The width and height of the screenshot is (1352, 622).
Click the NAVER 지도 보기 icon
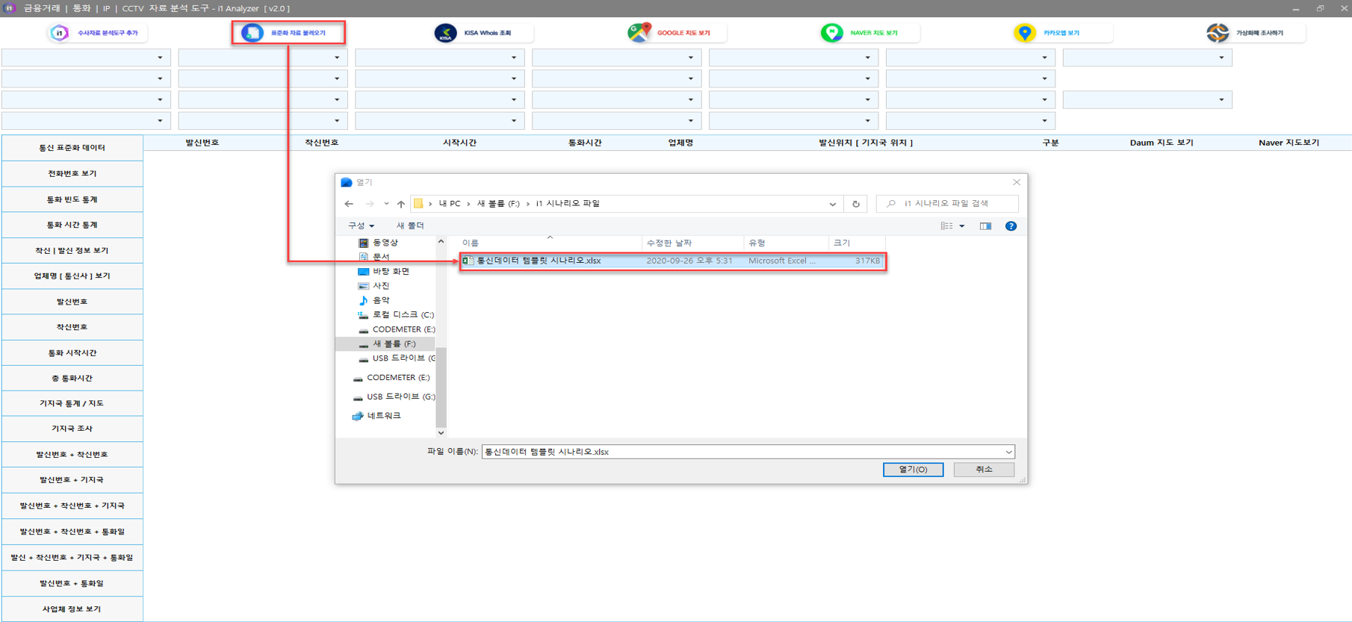click(831, 33)
